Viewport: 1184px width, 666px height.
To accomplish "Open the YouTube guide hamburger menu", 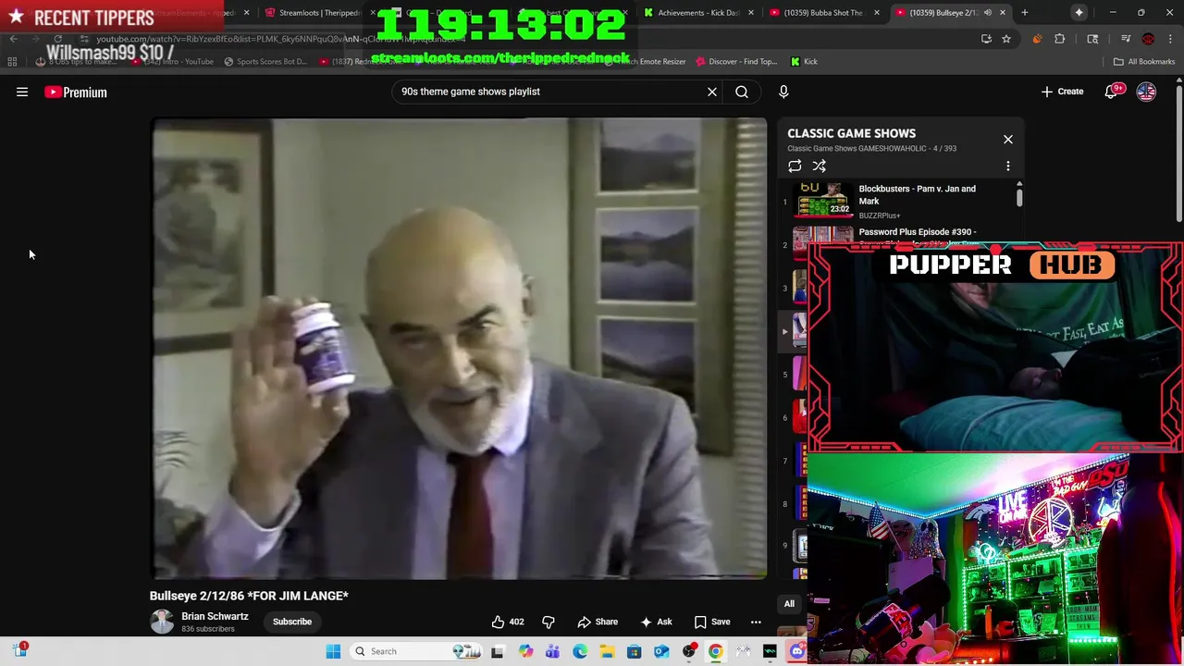I will point(22,92).
